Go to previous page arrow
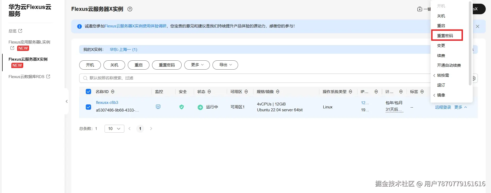The width and height of the screenshot is (491, 193). point(129,129)
